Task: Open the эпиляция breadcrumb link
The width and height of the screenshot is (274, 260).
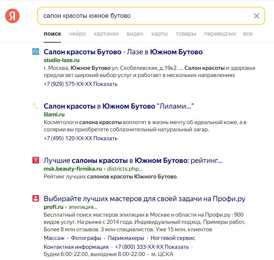Action: point(83,207)
